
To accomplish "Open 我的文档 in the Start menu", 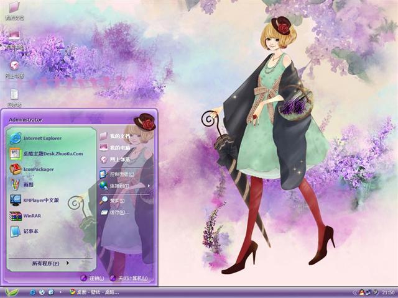I will [x=119, y=136].
